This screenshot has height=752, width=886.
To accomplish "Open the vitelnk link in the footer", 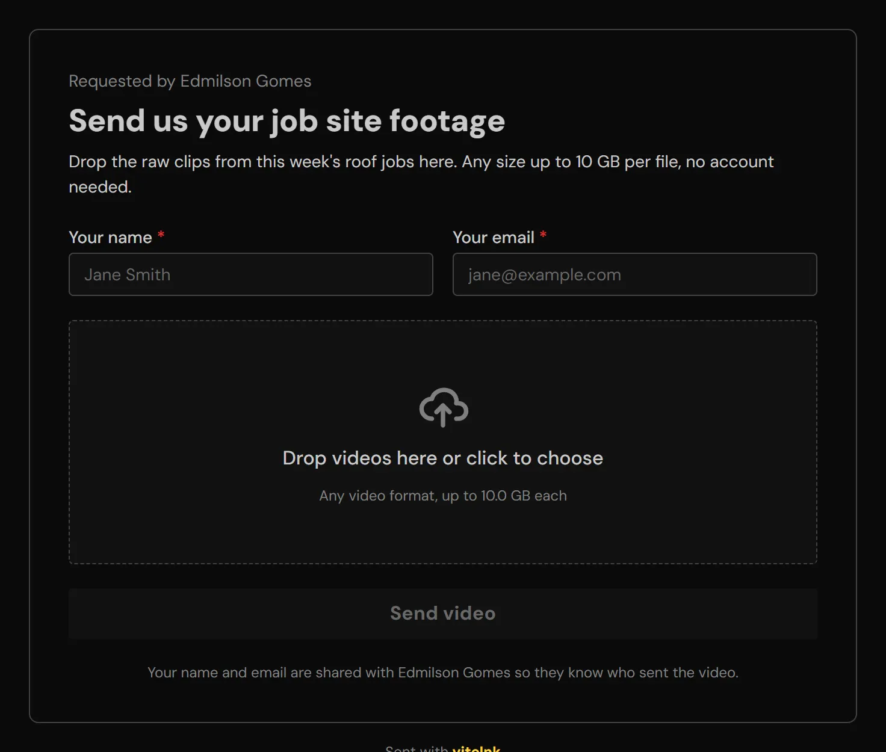I will [x=476, y=748].
